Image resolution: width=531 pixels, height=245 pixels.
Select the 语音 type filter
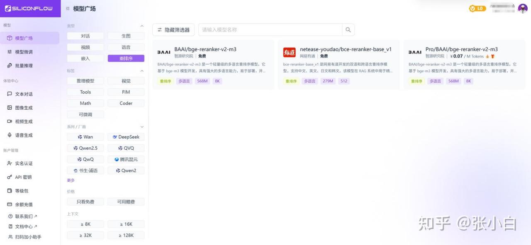coord(126,47)
